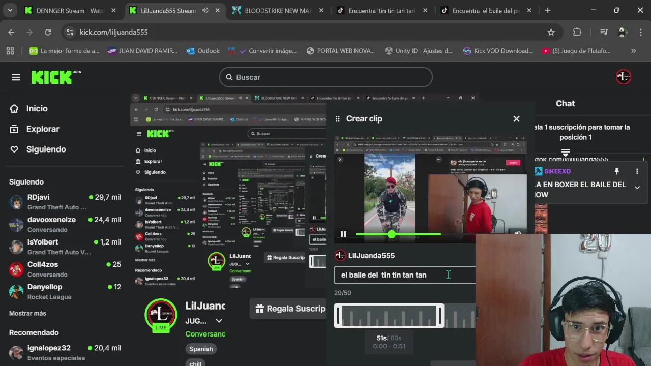Grab the Crear clip drag handle icon
The image size is (651, 366).
pyautogui.click(x=337, y=119)
